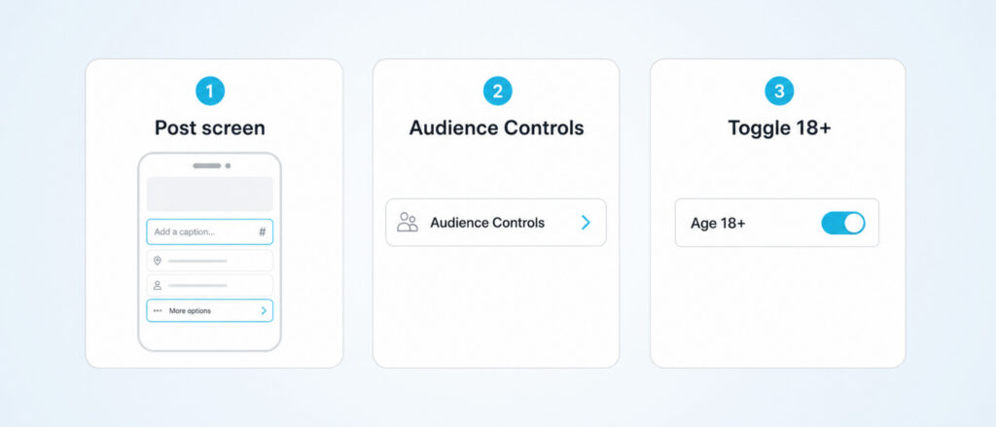Screen dimensions: 996x427
Task: Expand the More options chevron
Action: point(264,310)
